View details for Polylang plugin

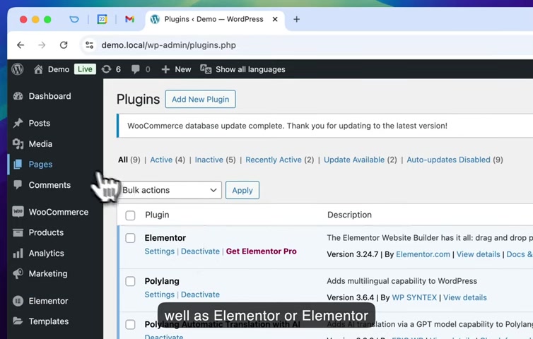pyautogui.click(x=464, y=297)
